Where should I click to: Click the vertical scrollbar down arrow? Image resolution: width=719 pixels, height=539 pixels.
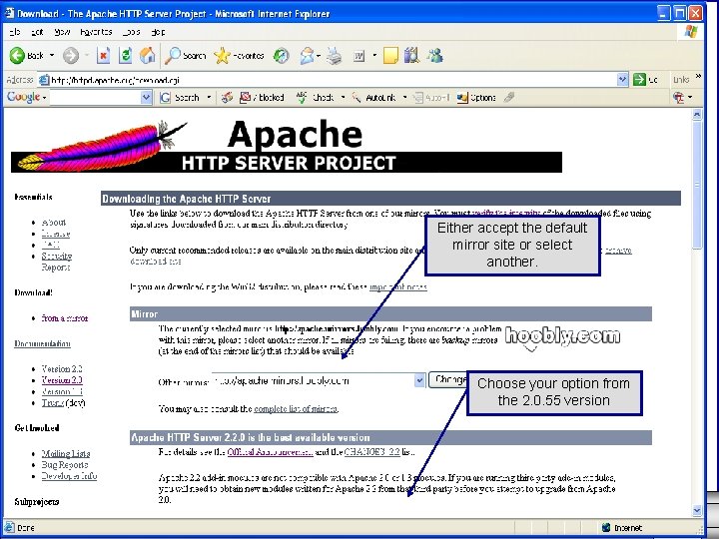pyautogui.click(x=697, y=510)
